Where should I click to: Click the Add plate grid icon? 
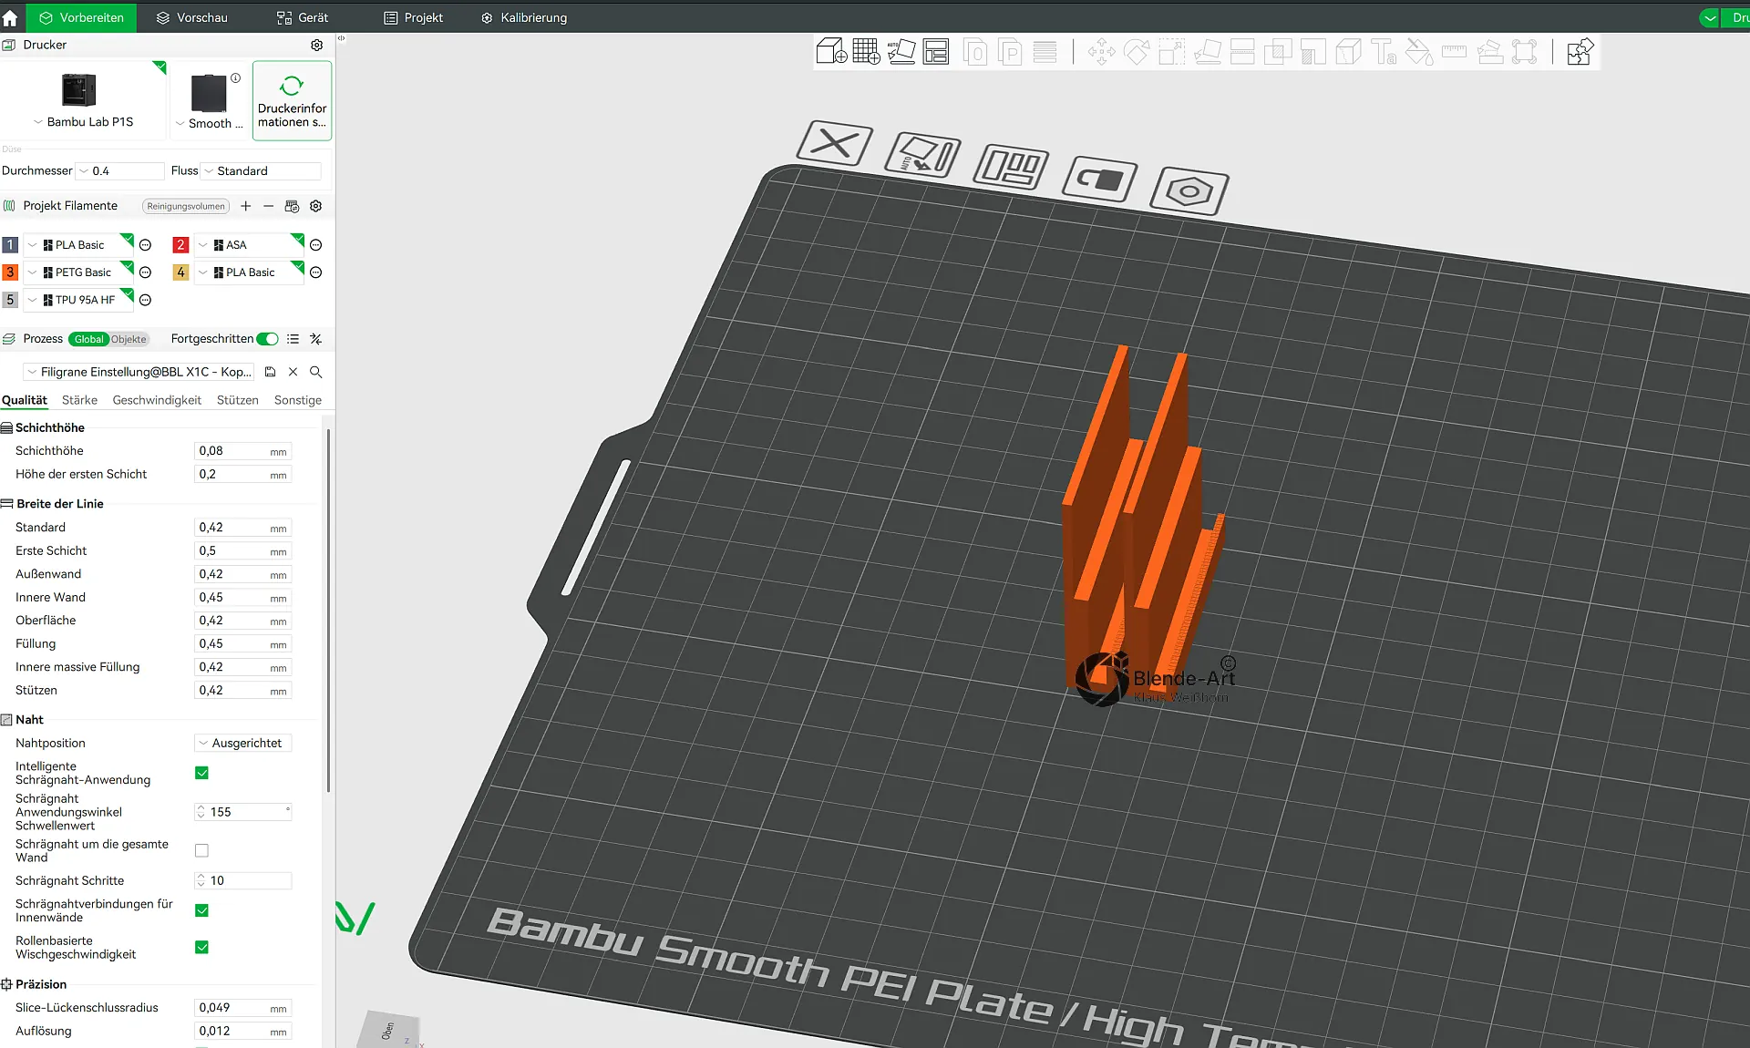pos(866,52)
